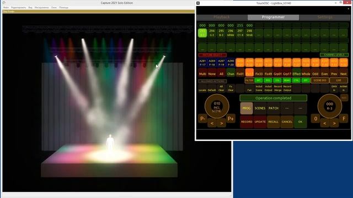Viewport: 353px width, 198px height.
Task: Select Odd fixtures
Action: (x=315, y=73)
